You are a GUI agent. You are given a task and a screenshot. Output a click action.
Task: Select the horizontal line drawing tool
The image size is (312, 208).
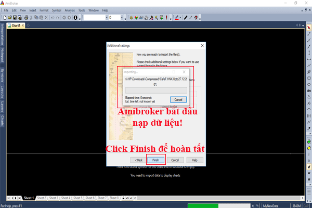[x=309, y=59]
